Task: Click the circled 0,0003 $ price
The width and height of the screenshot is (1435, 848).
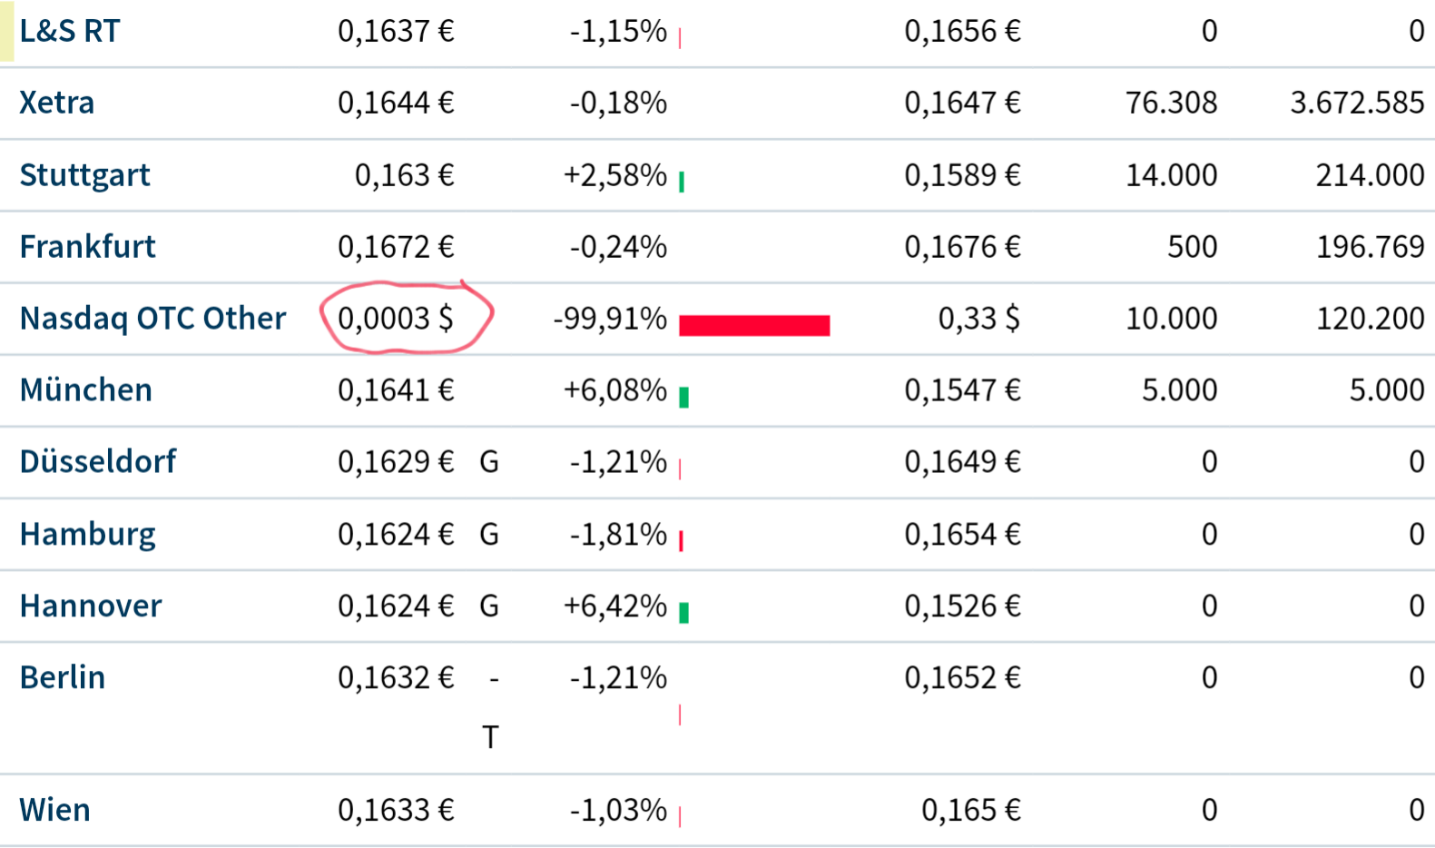Action: [x=396, y=318]
